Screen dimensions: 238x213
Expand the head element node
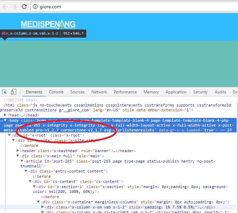pos(5,115)
